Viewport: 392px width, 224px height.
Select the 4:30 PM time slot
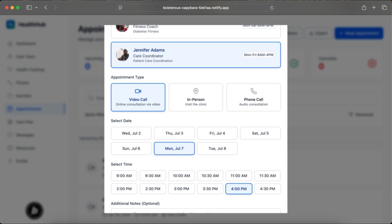tap(267, 189)
